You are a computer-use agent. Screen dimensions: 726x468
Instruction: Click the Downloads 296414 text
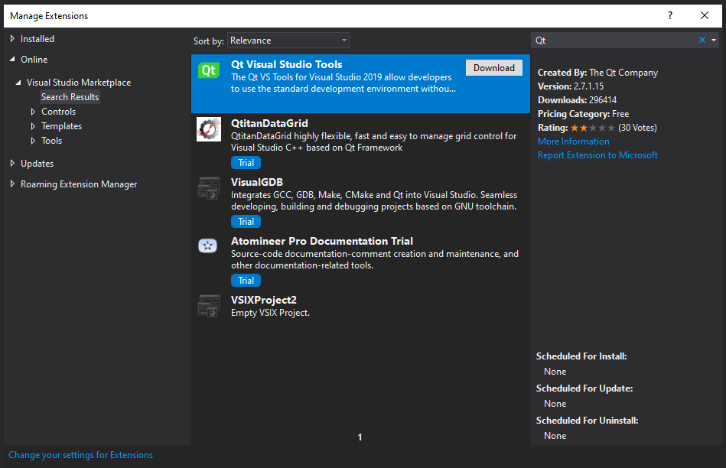(x=577, y=100)
